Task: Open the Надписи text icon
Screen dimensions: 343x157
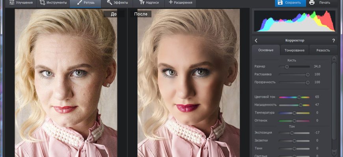Action: pyautogui.click(x=141, y=3)
